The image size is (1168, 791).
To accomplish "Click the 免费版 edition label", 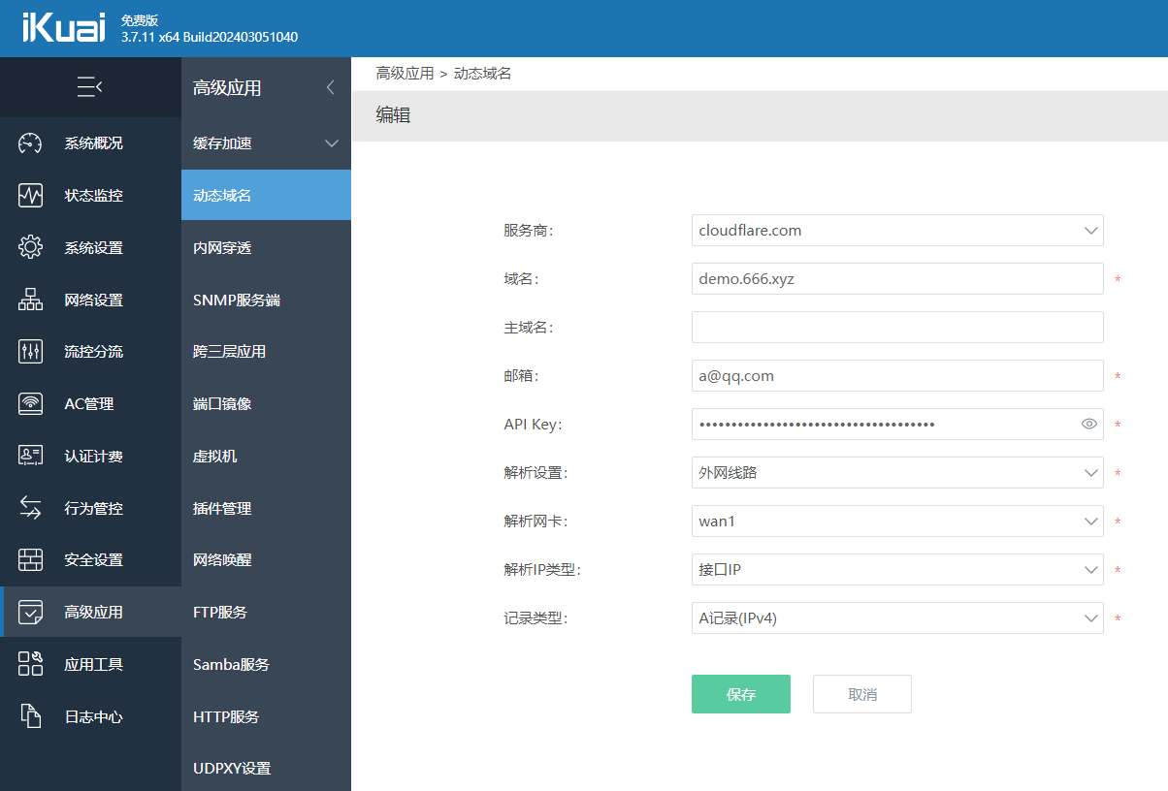I will (140, 20).
